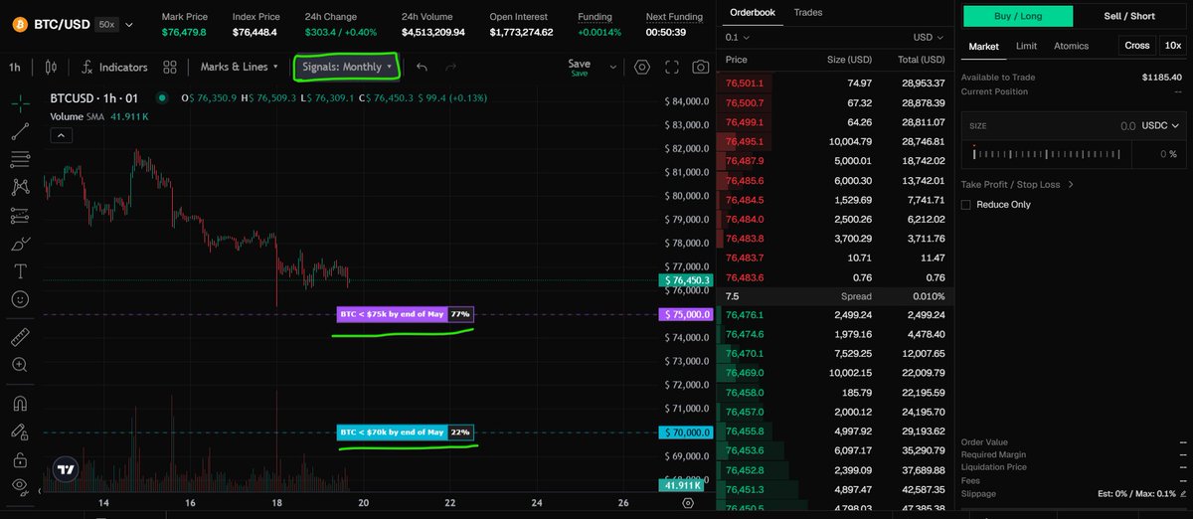The height and width of the screenshot is (519, 1193).
Task: Undo the last chart action
Action: point(422,67)
